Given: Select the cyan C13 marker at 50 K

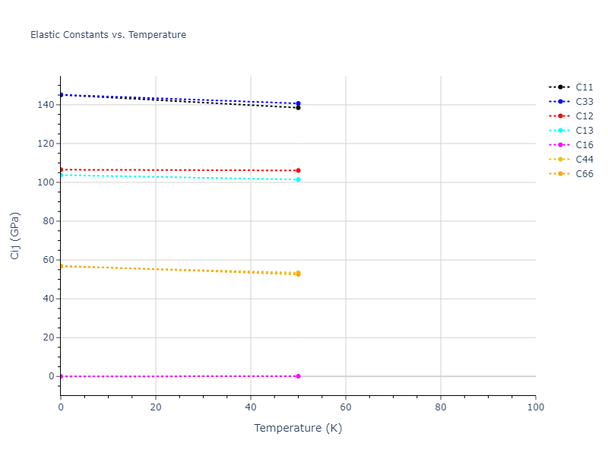Looking at the screenshot, I should [298, 179].
